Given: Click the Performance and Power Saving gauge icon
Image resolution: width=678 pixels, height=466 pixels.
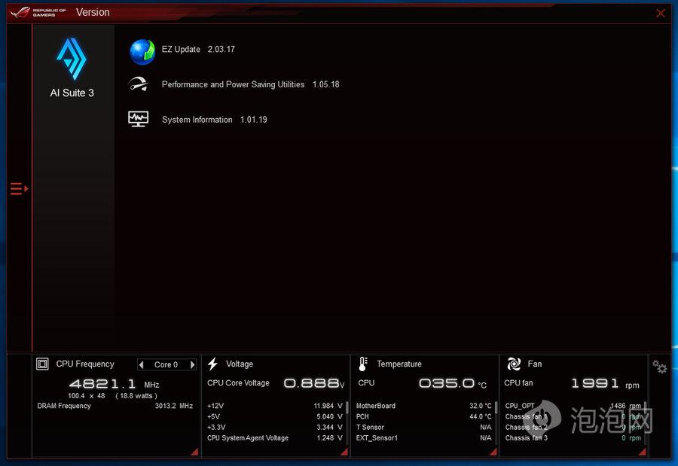Looking at the screenshot, I should coord(139,84).
